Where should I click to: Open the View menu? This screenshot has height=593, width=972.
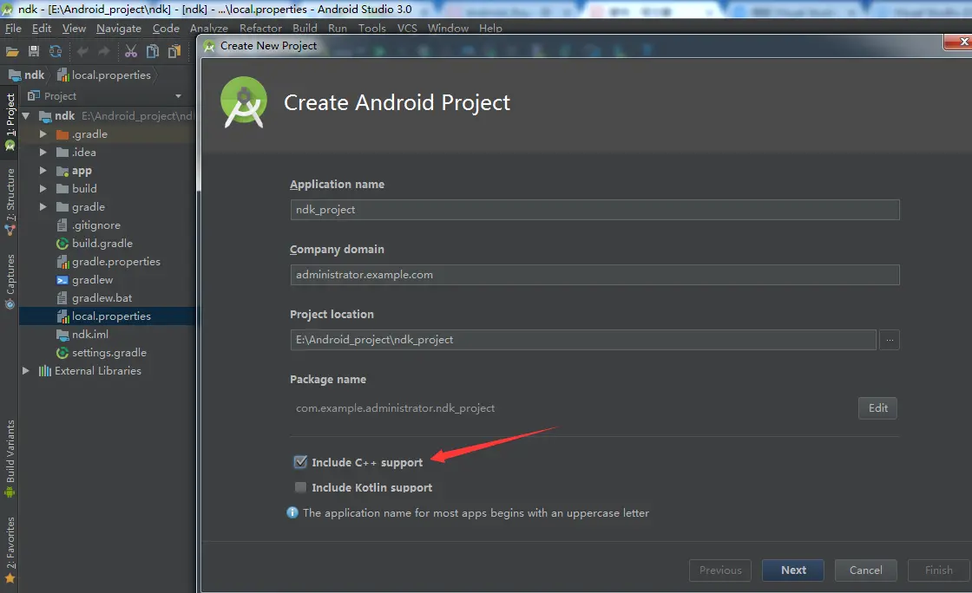[74, 28]
